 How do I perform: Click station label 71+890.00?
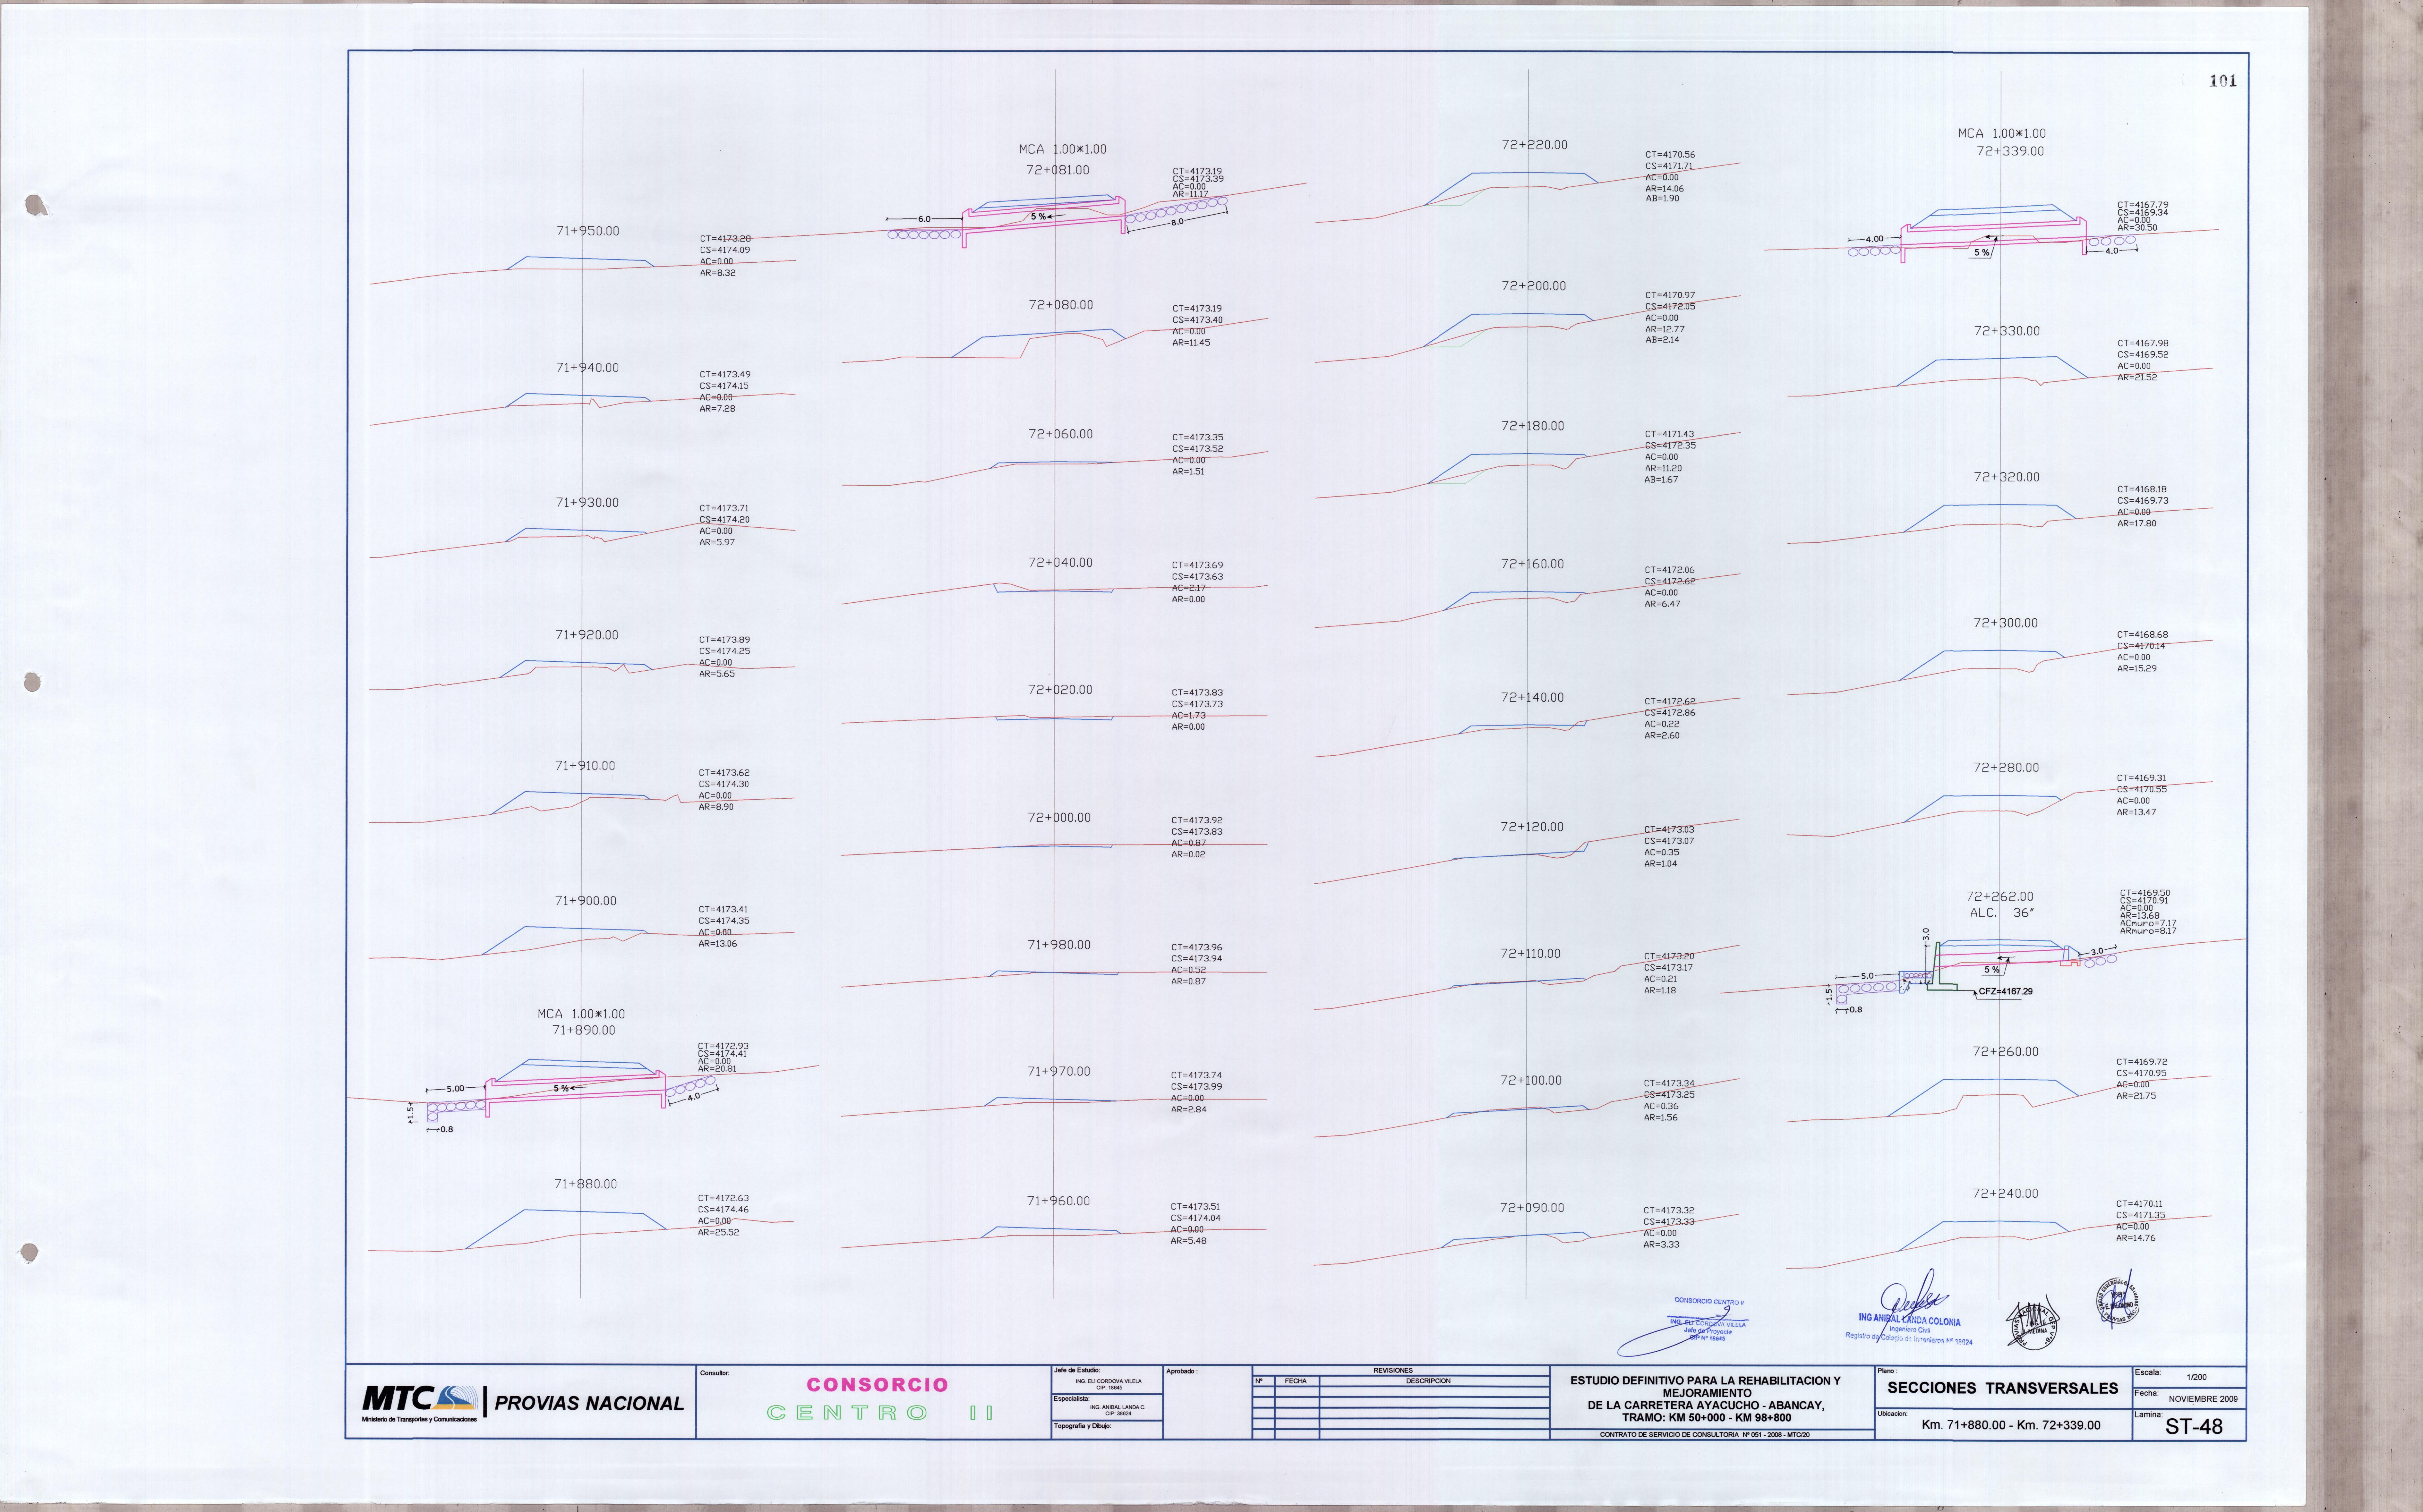point(584,1030)
